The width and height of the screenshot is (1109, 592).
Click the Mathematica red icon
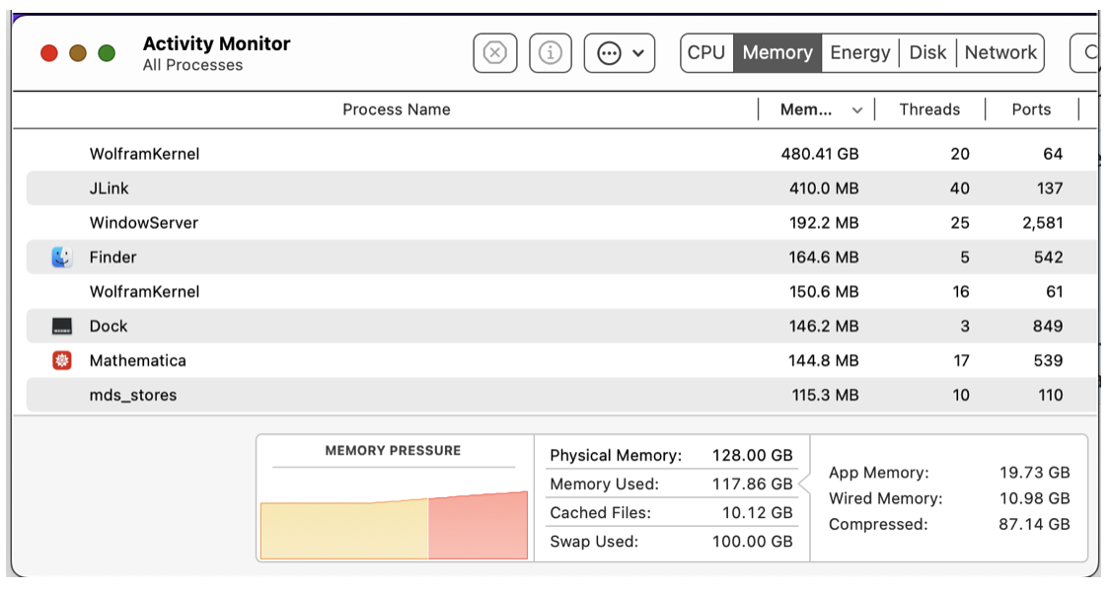tap(61, 361)
